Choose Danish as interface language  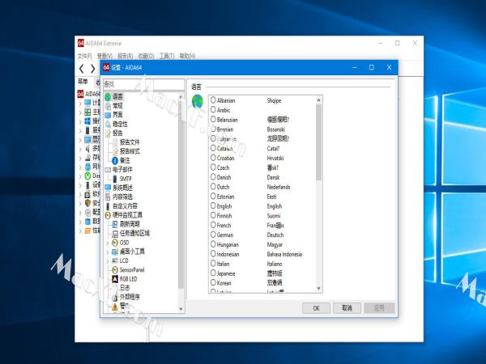click(x=213, y=176)
